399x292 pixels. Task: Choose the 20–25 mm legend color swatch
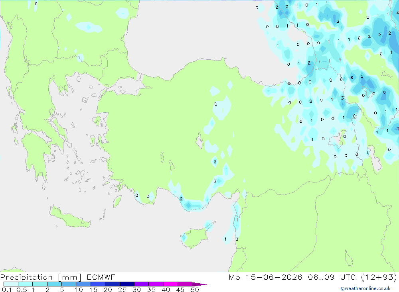pyautogui.click(x=113, y=284)
